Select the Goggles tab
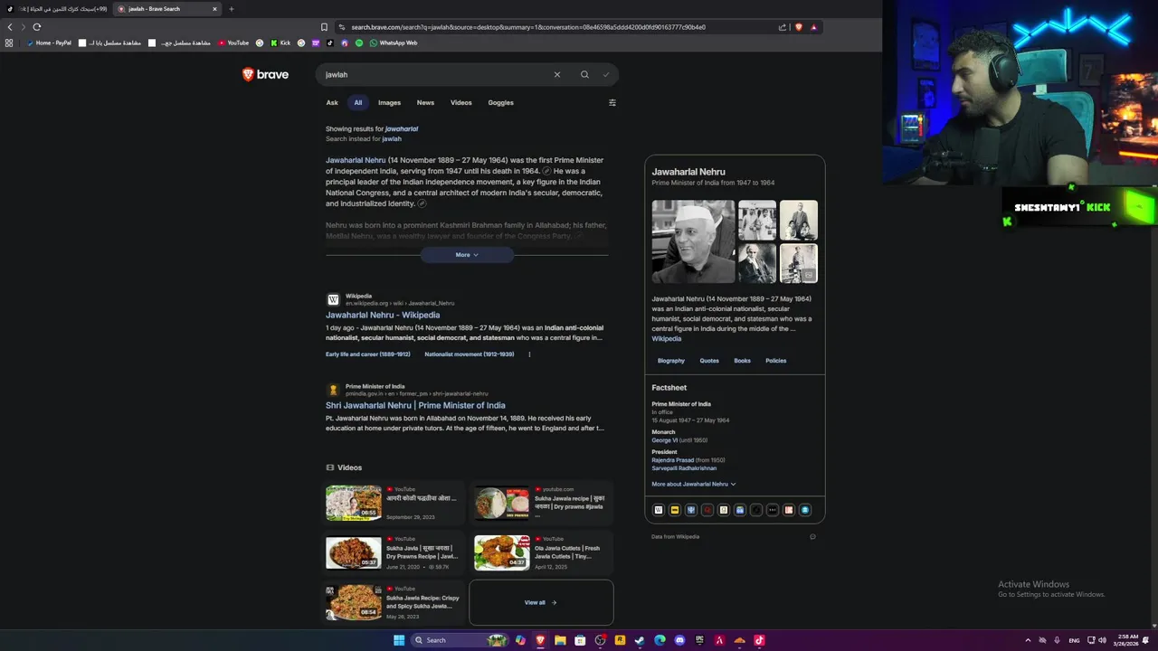 [x=500, y=103]
